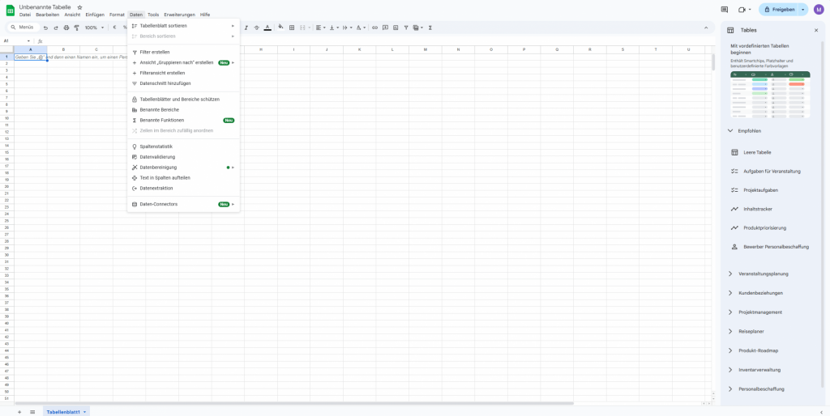Open the fill color bucket
Screen dimensions: 830x416
click(x=280, y=28)
